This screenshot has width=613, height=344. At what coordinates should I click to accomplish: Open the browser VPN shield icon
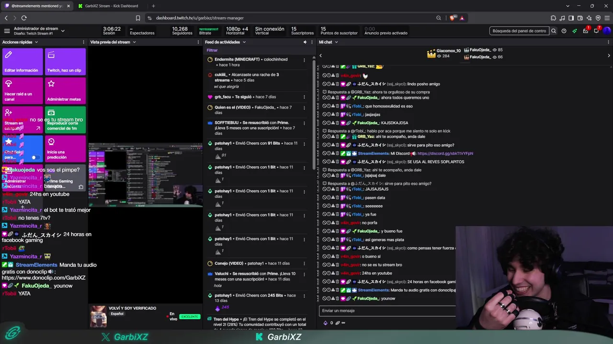point(598,18)
